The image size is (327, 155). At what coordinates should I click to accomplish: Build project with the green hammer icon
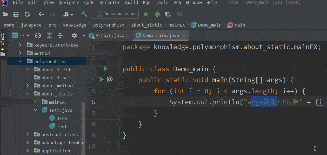click(84, 14)
